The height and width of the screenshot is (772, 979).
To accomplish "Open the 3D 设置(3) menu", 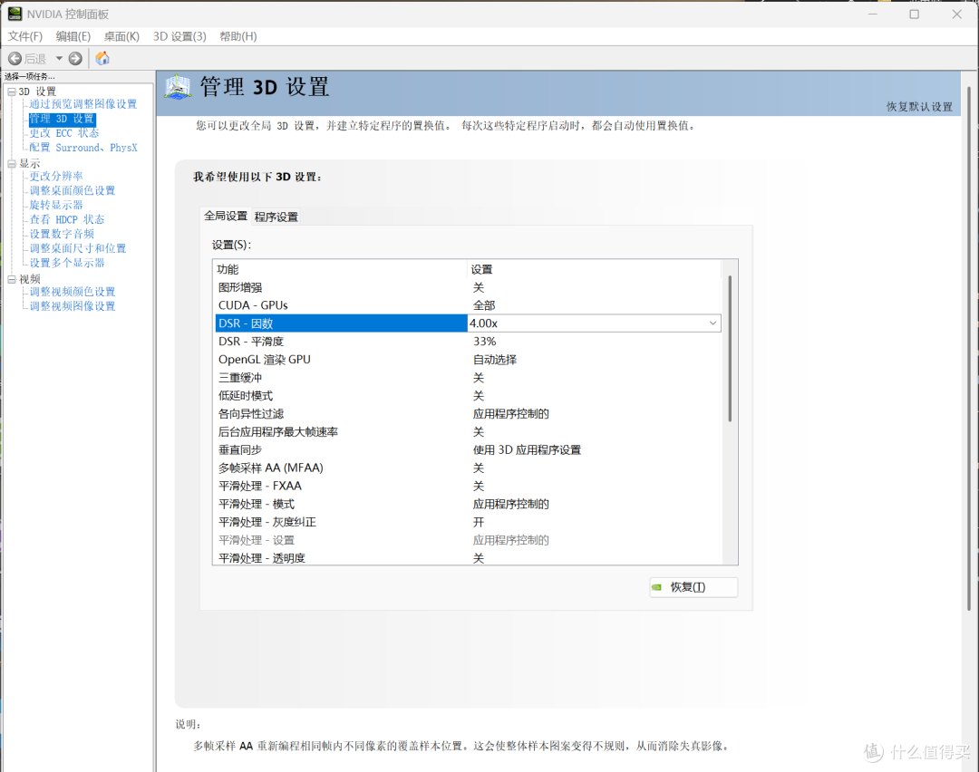I will coord(179,36).
